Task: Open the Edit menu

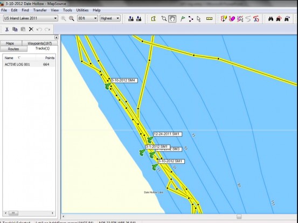Action: click(14, 10)
